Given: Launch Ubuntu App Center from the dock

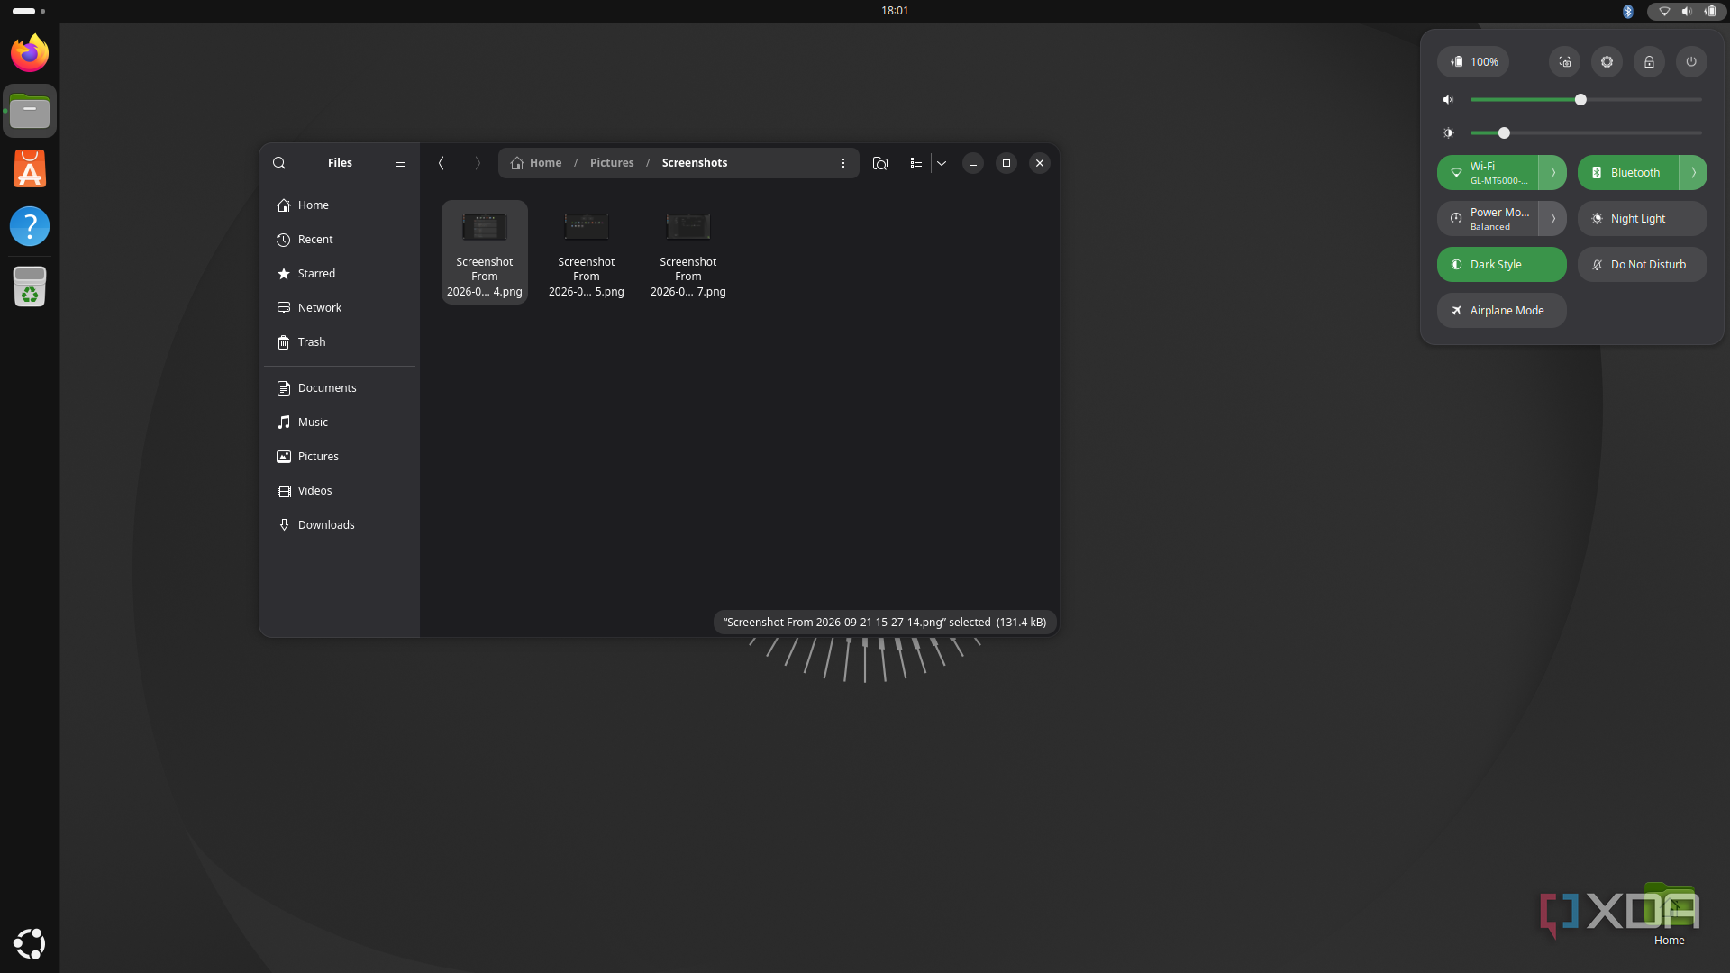Looking at the screenshot, I should (x=30, y=168).
